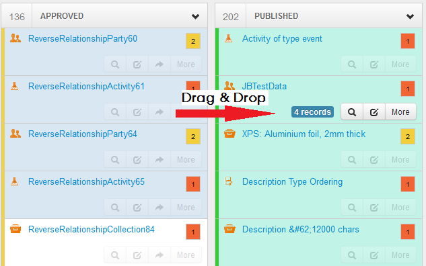The width and height of the screenshot is (426, 266).
Task: Open the XPS: Aluminium foil, 2mm thick link
Action: tap(304, 134)
